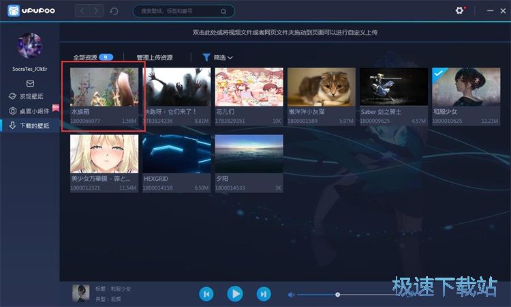Select the 和服少女 wallpaper thumbnail
This screenshot has height=307, width=511.
pos(466,87)
